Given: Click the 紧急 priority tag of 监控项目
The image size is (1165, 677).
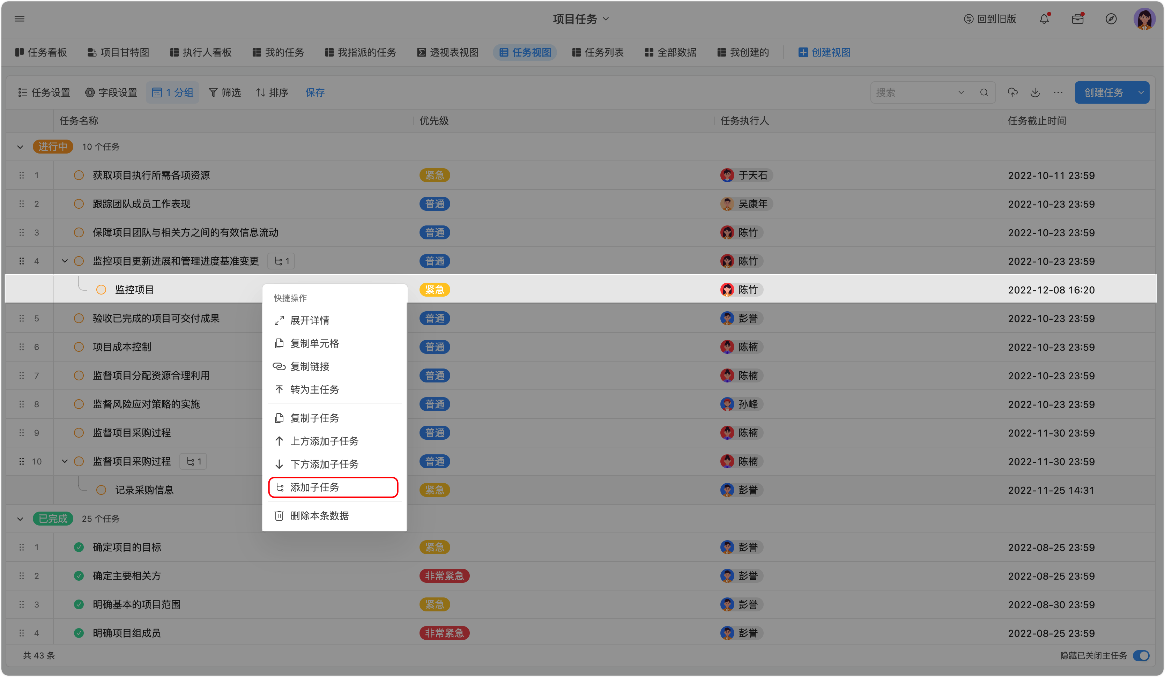Looking at the screenshot, I should pos(434,290).
